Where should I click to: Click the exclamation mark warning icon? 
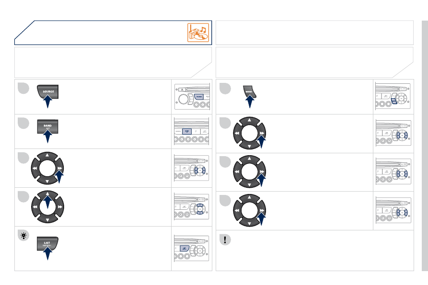225,239
